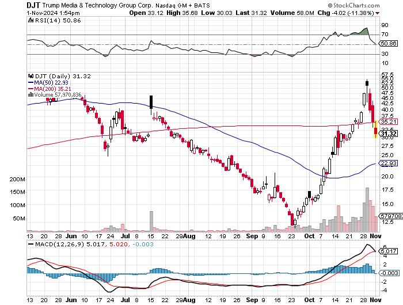Viewport: 403px width, 305px height.
Task: Click the 200M volume axis label
Action: pyautogui.click(x=17, y=180)
